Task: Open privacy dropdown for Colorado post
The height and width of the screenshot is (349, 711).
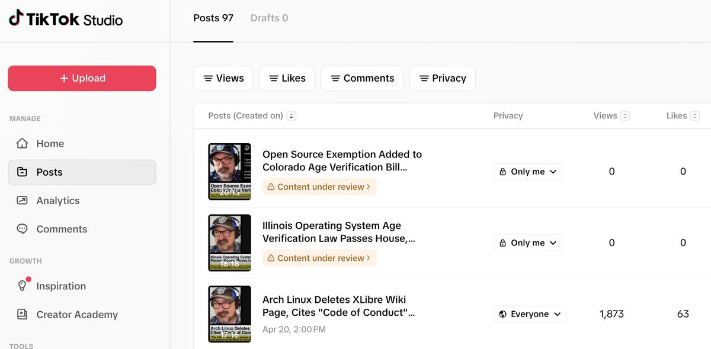Action: tap(528, 172)
